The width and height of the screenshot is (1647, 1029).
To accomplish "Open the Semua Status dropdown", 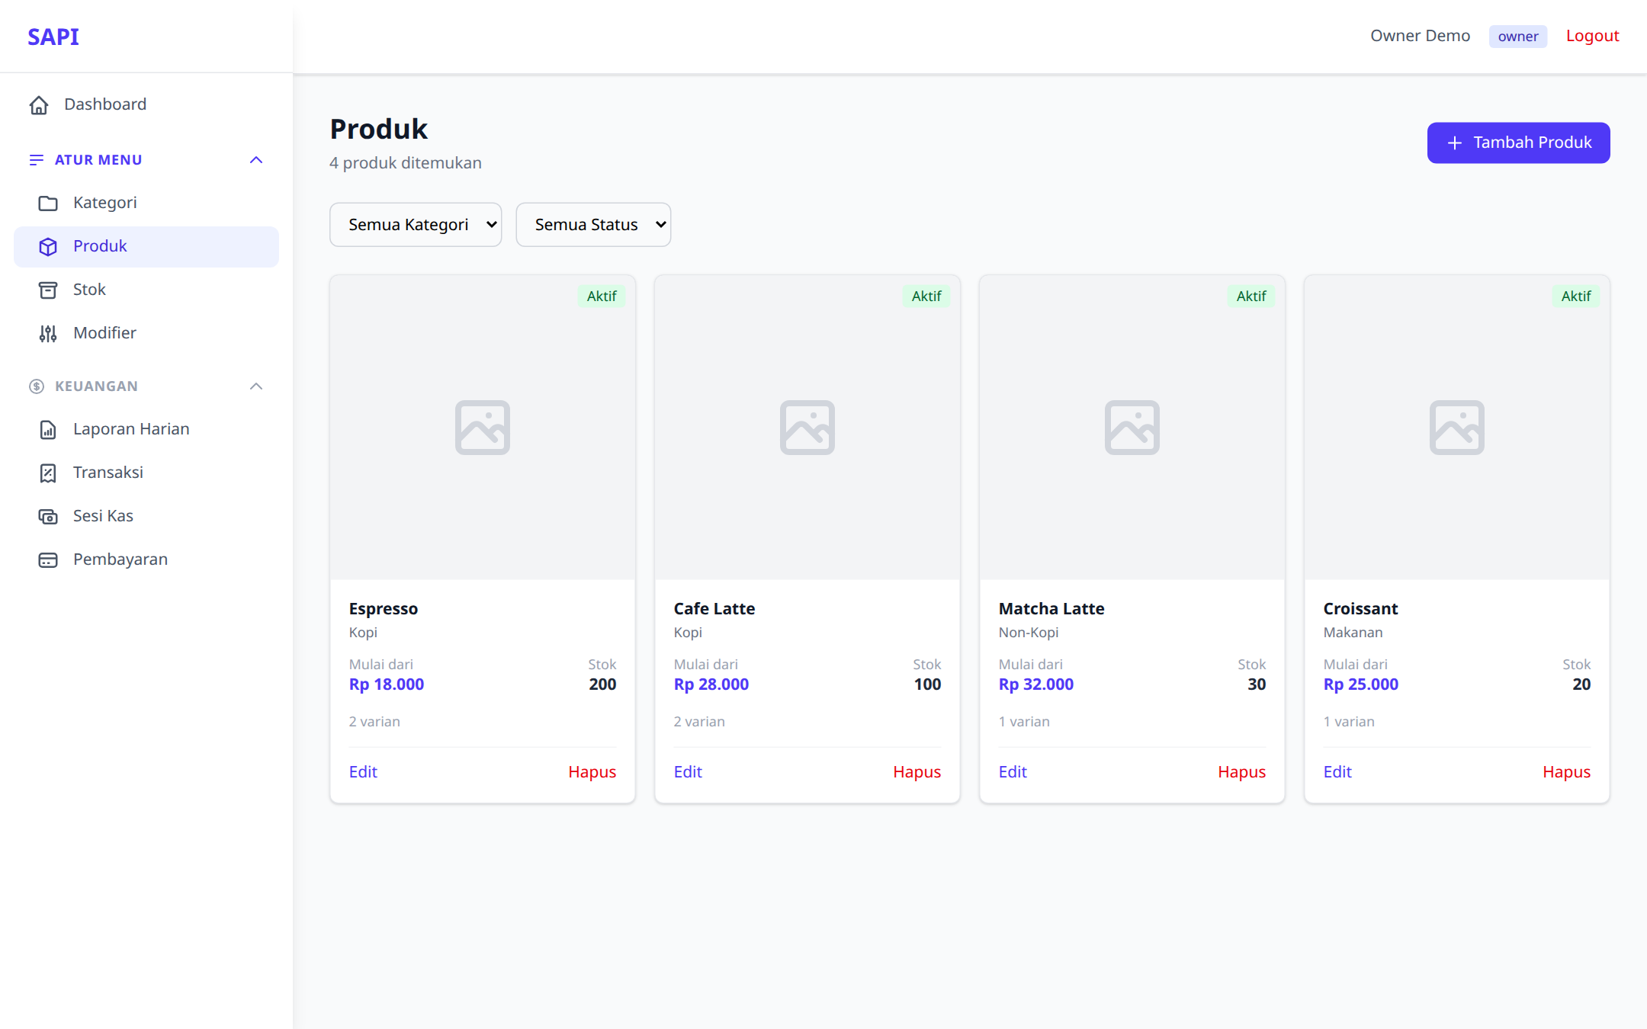I will (593, 225).
